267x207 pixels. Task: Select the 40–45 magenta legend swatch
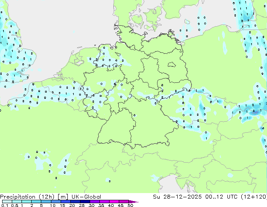(x=114, y=202)
